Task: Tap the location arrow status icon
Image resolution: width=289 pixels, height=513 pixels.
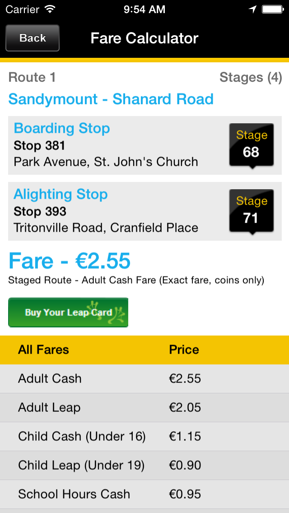Action: pos(252,9)
